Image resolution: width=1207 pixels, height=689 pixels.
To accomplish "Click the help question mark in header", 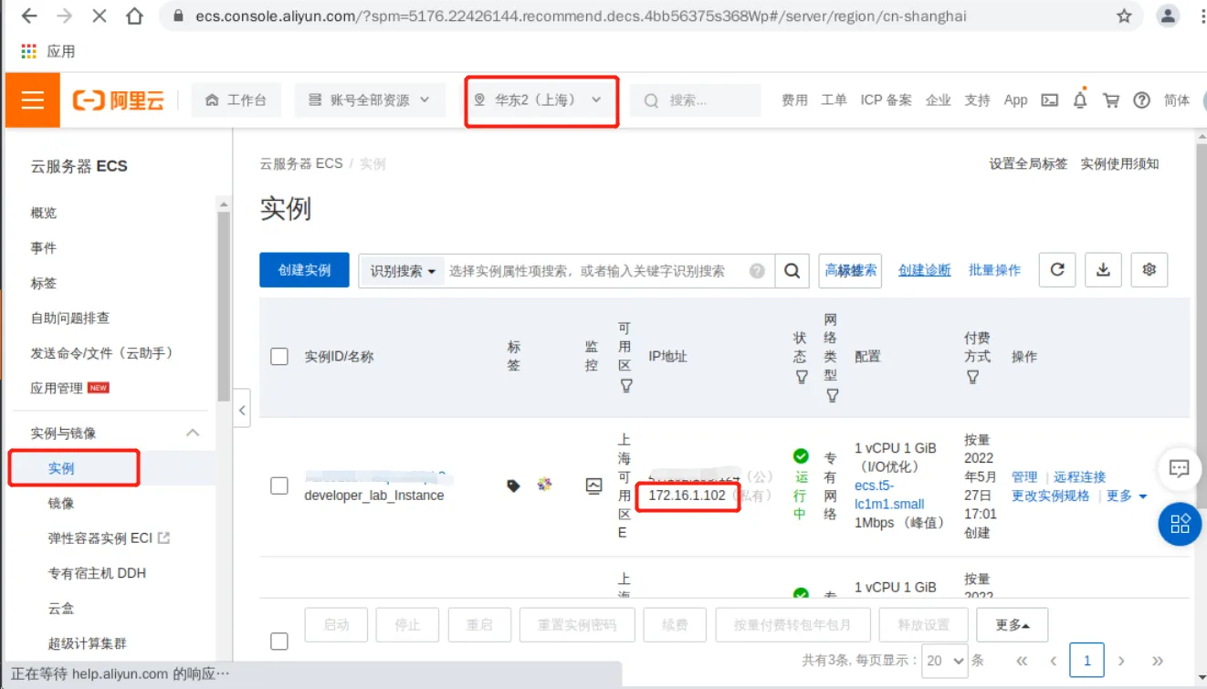I will click(x=1141, y=100).
